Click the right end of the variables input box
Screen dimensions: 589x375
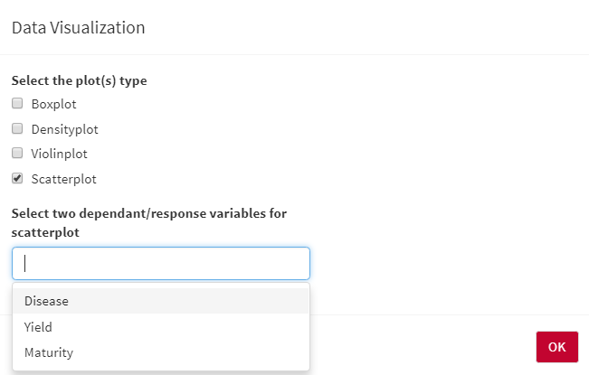click(x=297, y=263)
